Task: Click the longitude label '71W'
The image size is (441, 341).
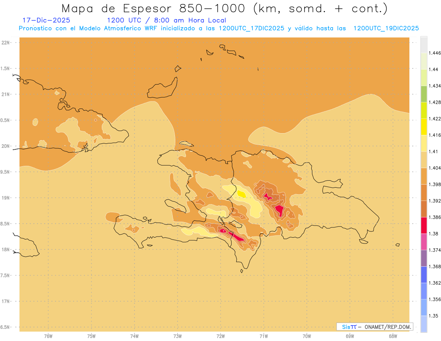Action: 263,336
